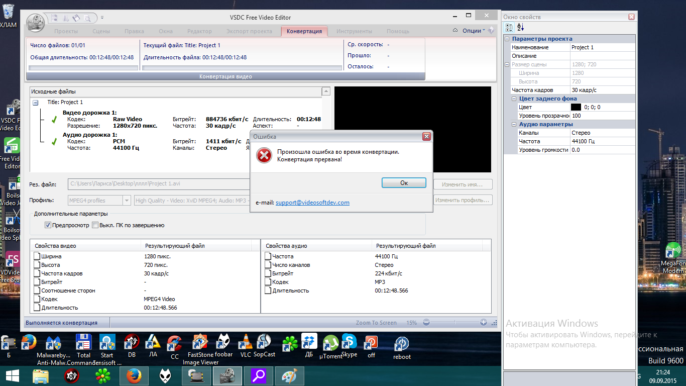The image size is (686, 386).
Task: Click the Каналы value Стерео
Action: pos(603,133)
